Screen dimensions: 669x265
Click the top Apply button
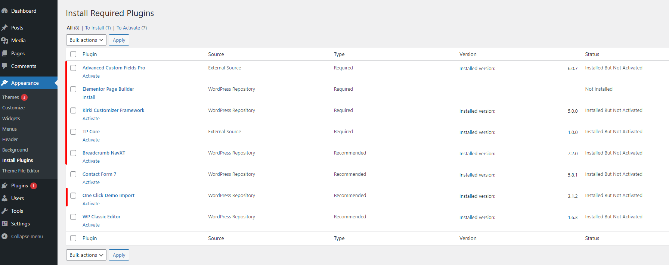click(119, 40)
